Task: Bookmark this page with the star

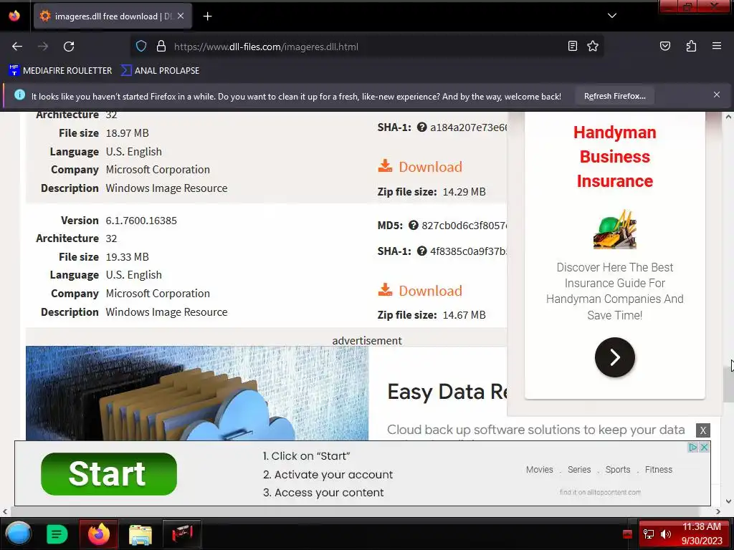Action: [x=593, y=46]
